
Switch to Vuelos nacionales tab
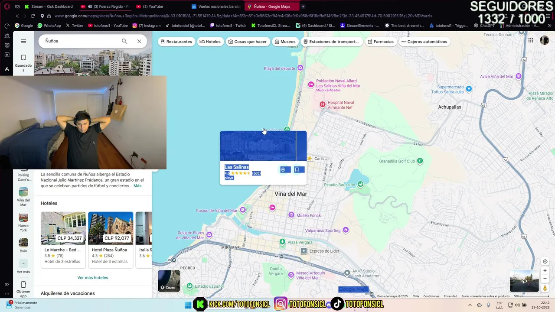[x=217, y=6]
